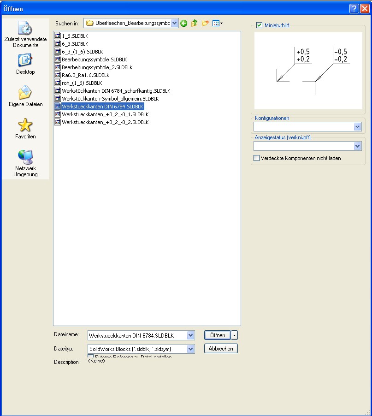Click the help question mark icon

tap(354, 8)
